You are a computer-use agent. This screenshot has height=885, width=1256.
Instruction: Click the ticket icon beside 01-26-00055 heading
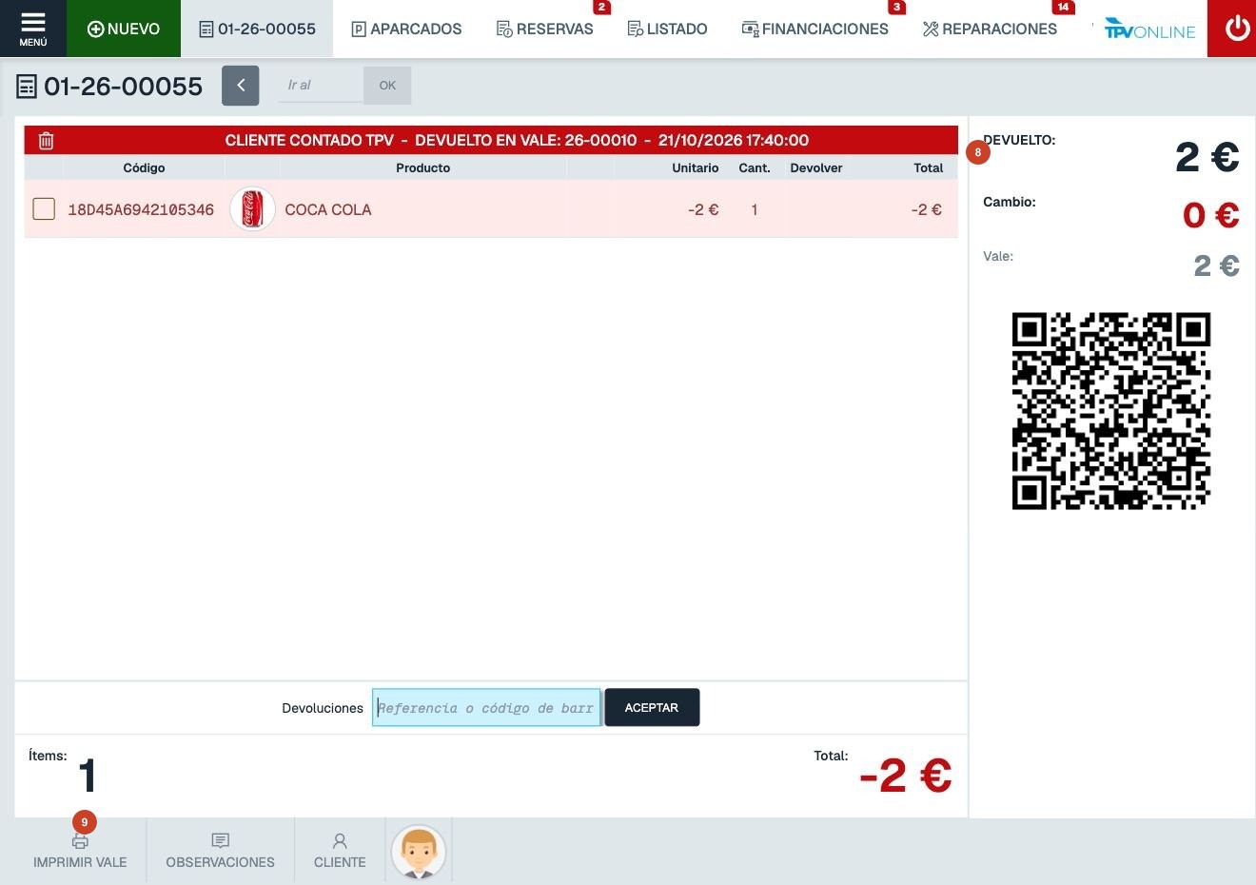click(27, 88)
